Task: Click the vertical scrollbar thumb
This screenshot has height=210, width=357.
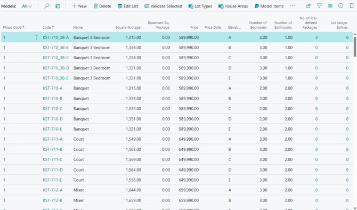Action: pos(355,47)
